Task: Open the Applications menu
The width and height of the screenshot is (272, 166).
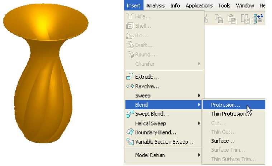Action: 199,5
